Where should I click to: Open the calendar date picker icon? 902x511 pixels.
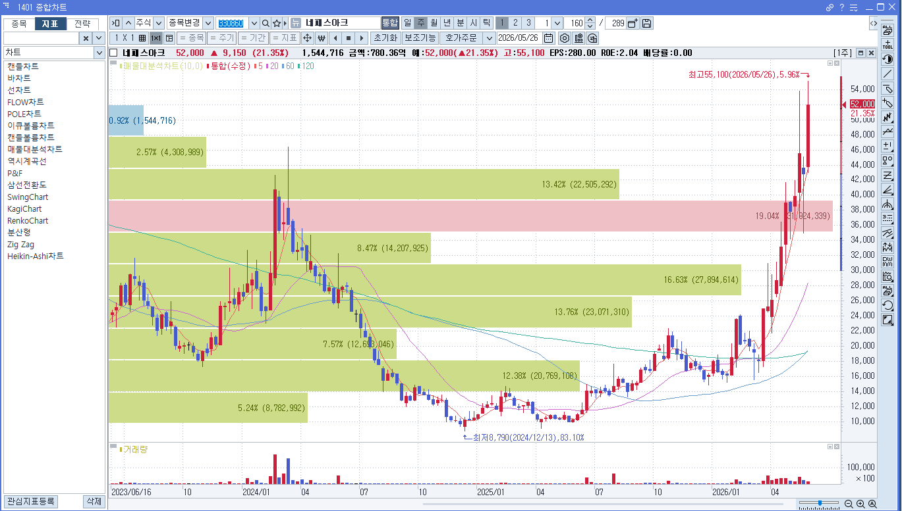[548, 37]
